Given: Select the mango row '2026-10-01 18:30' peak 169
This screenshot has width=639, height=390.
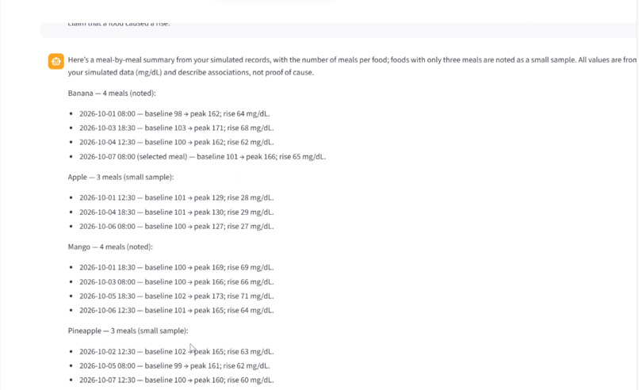Looking at the screenshot, I should coord(177,267).
